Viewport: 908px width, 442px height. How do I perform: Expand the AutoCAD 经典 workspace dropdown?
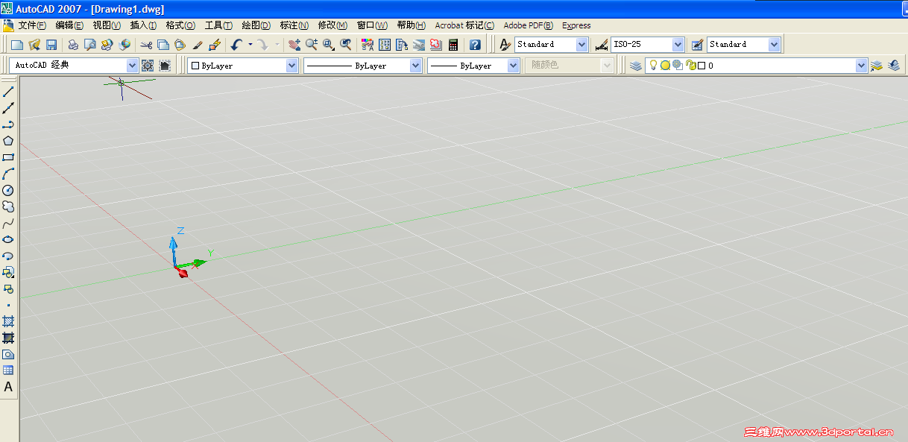(x=133, y=66)
